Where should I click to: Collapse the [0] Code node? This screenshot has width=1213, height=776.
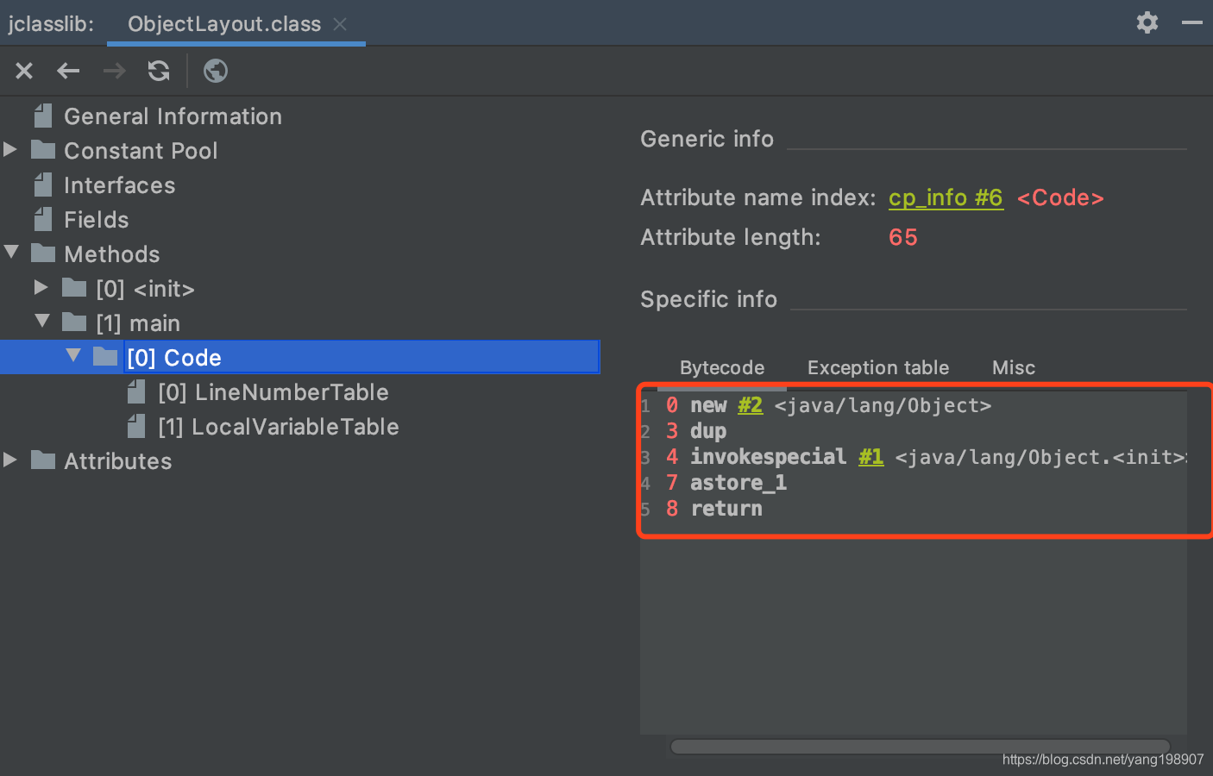tap(73, 356)
